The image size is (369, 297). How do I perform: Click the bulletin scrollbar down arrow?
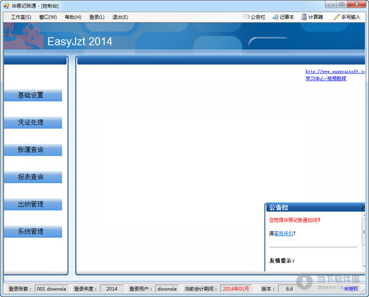[364, 266]
